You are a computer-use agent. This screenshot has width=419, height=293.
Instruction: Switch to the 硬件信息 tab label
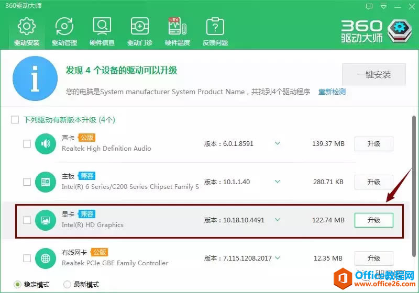click(102, 43)
